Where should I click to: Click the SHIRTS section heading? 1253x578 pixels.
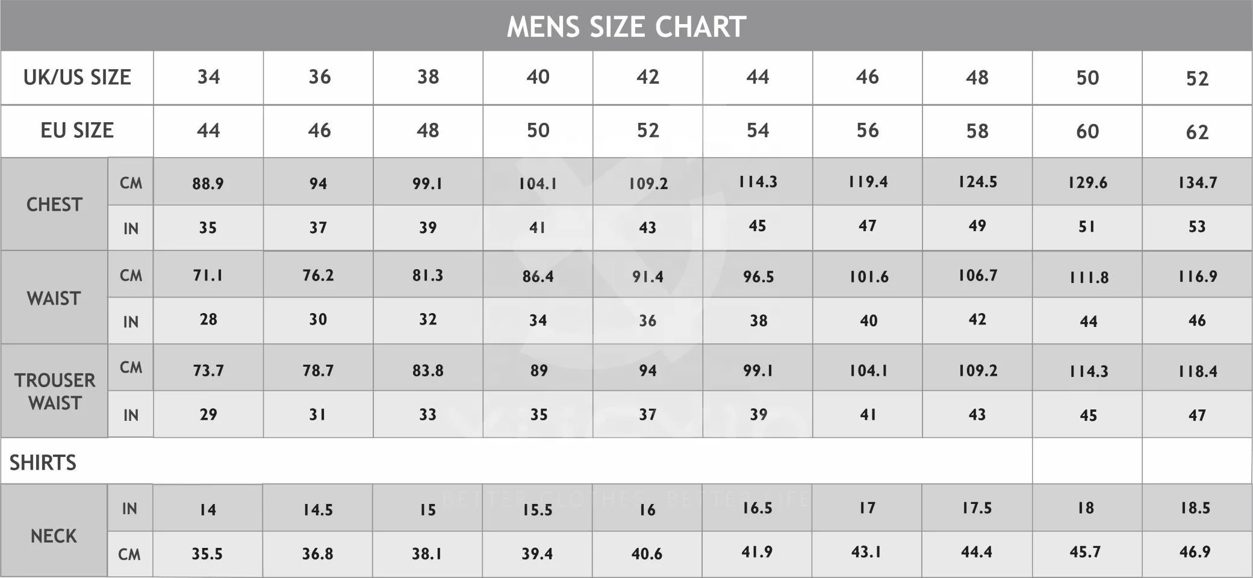pos(43,462)
